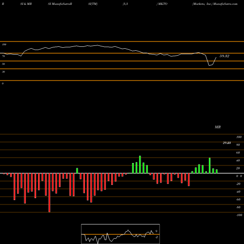Click the mini chart value 9
This screenshot has width=244, height=244.
[156, 231]
